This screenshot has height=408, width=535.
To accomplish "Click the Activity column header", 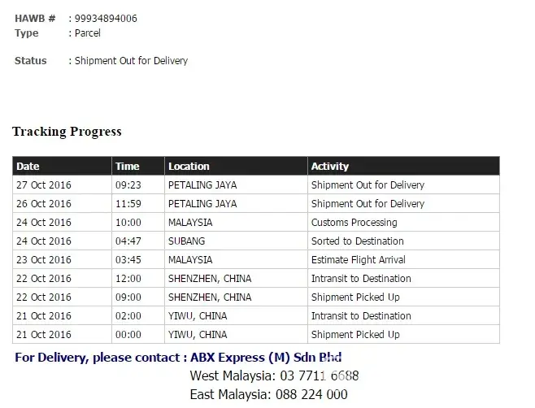I will [330, 167].
